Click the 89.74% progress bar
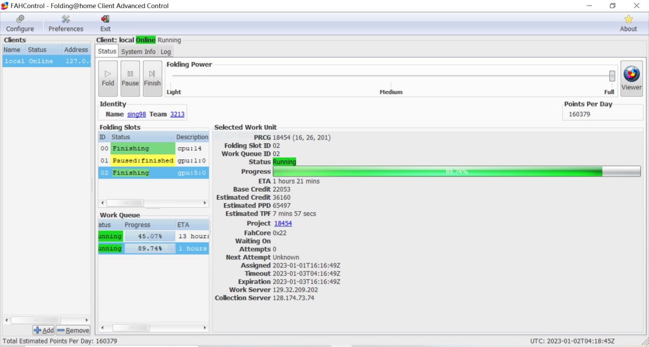This screenshot has width=649, height=347. click(x=457, y=171)
